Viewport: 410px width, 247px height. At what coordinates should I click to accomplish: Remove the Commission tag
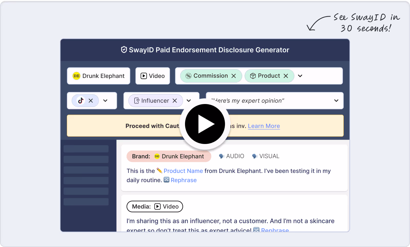234,76
